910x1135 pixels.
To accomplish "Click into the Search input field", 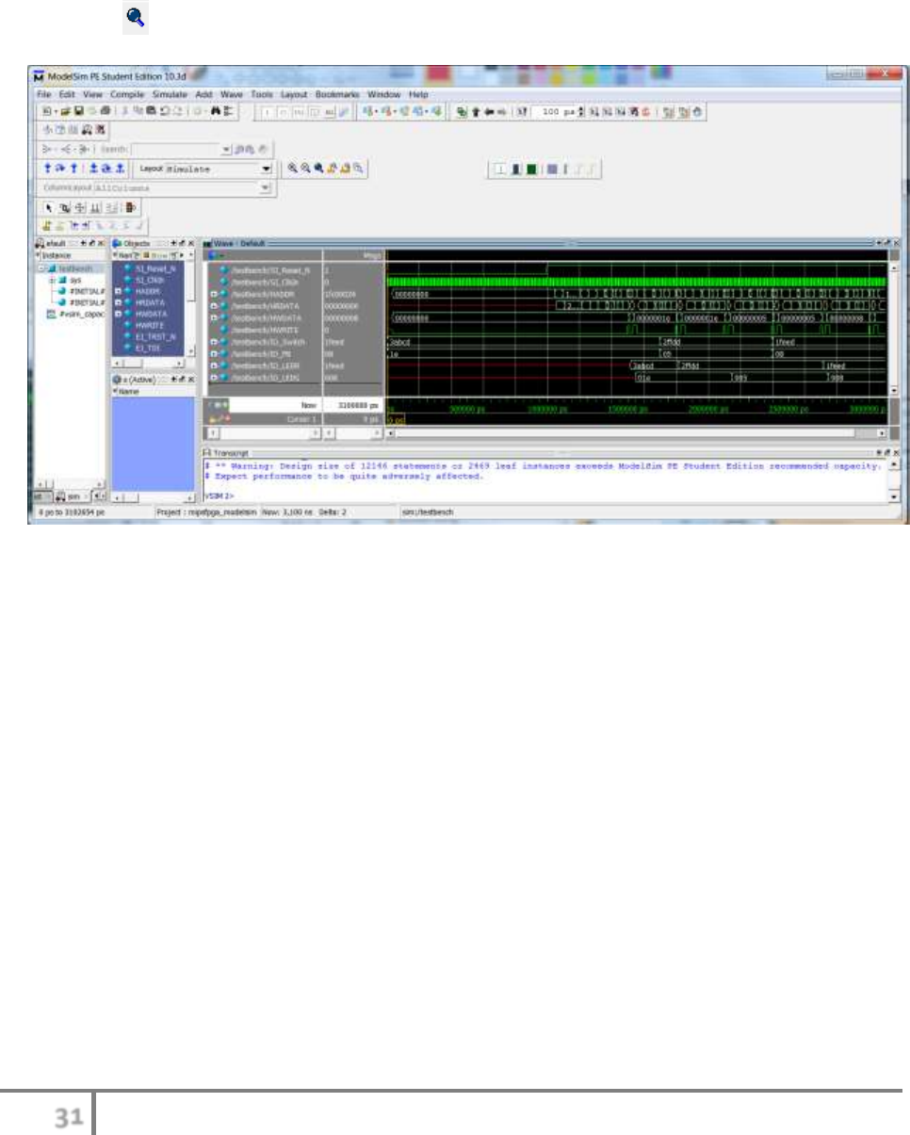I will pyautogui.click(x=175, y=149).
